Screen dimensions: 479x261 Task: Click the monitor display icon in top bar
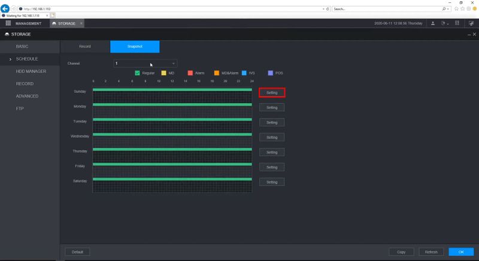[471, 23]
